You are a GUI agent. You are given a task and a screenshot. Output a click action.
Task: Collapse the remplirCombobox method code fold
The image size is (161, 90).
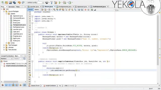click(x=32, y=61)
